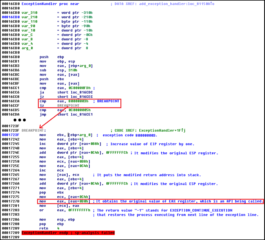Click the retn instruction near the bottom

pyautogui.click(x=44, y=228)
